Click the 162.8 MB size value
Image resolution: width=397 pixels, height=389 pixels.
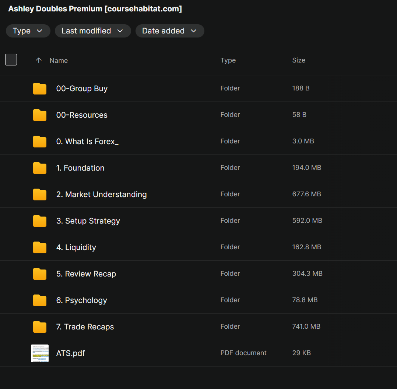(x=307, y=247)
